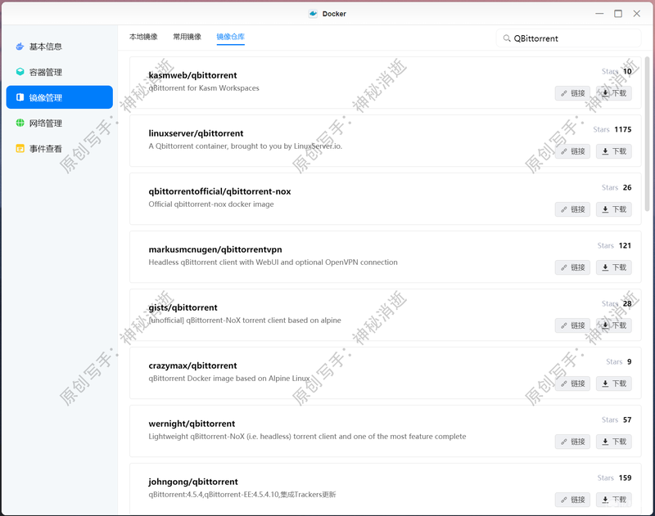Click the wernight/qbittorrent title
The width and height of the screenshot is (655, 516).
click(192, 424)
